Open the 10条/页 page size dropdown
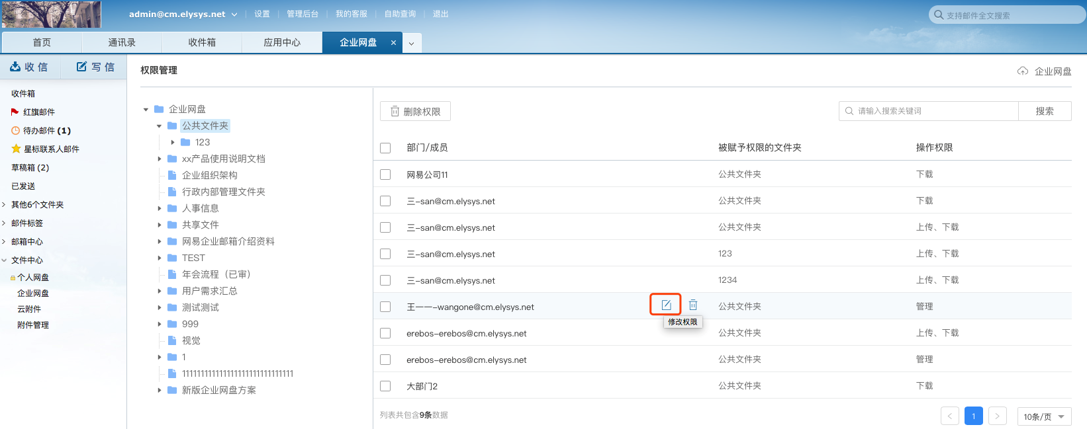Image resolution: width=1087 pixels, height=429 pixels. (x=1044, y=416)
